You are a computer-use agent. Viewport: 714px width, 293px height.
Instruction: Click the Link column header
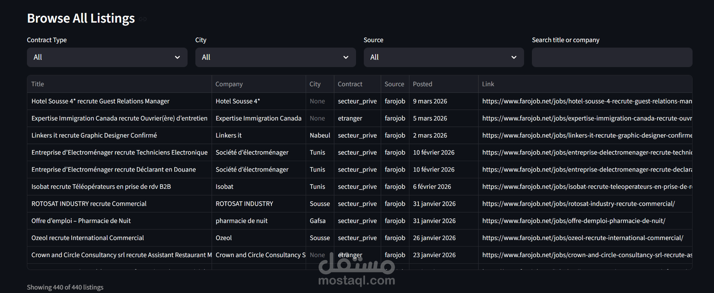coord(585,84)
